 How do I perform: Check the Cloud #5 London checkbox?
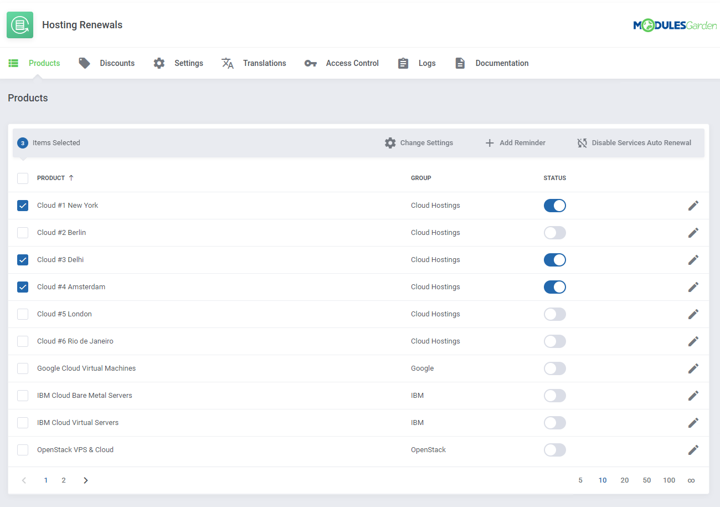[23, 314]
